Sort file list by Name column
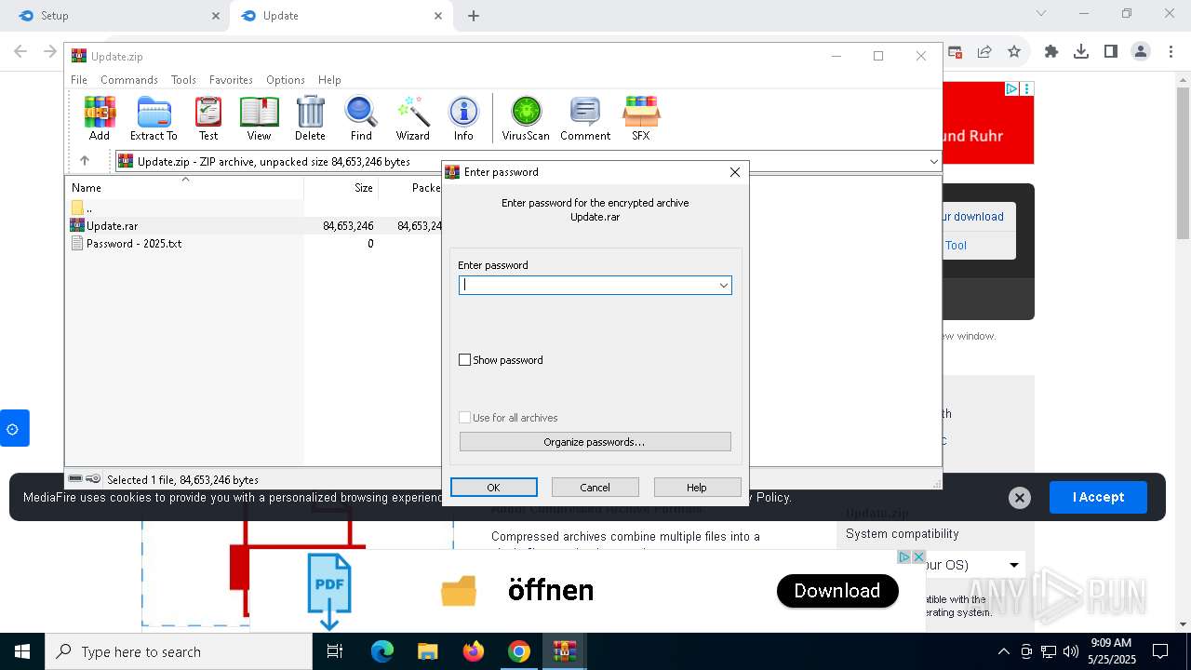Screen dimensions: 1191x670 (x=184, y=187)
